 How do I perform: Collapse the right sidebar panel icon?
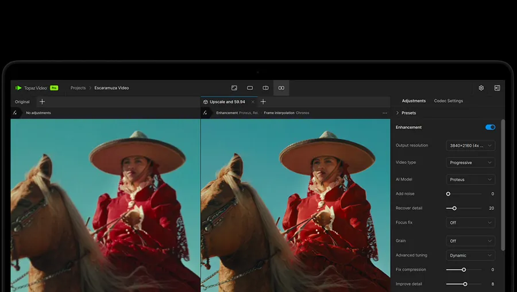497,88
